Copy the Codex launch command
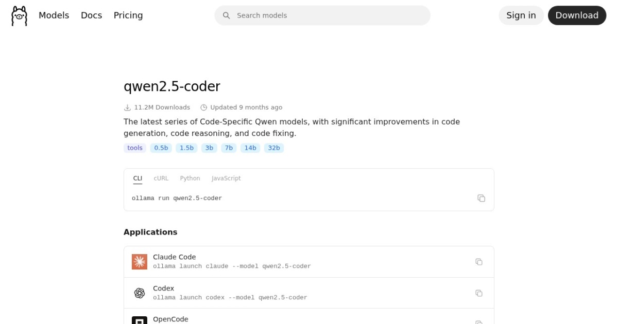 click(479, 293)
